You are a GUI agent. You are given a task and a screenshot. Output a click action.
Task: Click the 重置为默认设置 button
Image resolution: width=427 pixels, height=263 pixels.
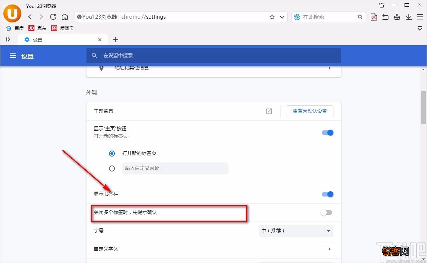(310, 111)
